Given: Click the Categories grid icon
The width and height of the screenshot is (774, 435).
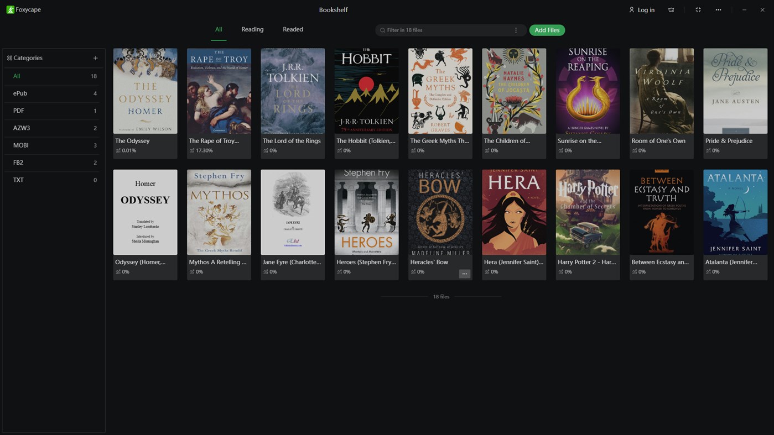Looking at the screenshot, I should tap(9, 58).
